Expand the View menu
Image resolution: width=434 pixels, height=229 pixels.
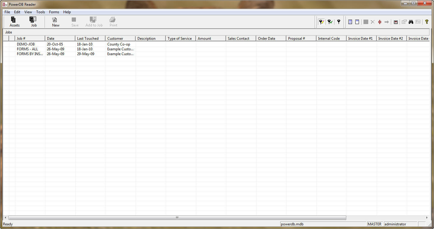click(x=28, y=12)
